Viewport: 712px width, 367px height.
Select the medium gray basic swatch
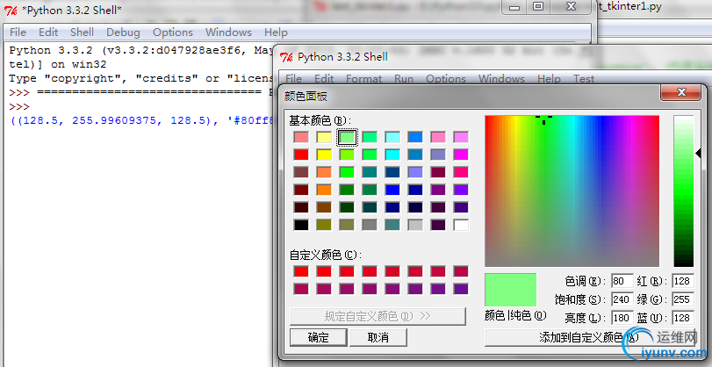(x=370, y=225)
